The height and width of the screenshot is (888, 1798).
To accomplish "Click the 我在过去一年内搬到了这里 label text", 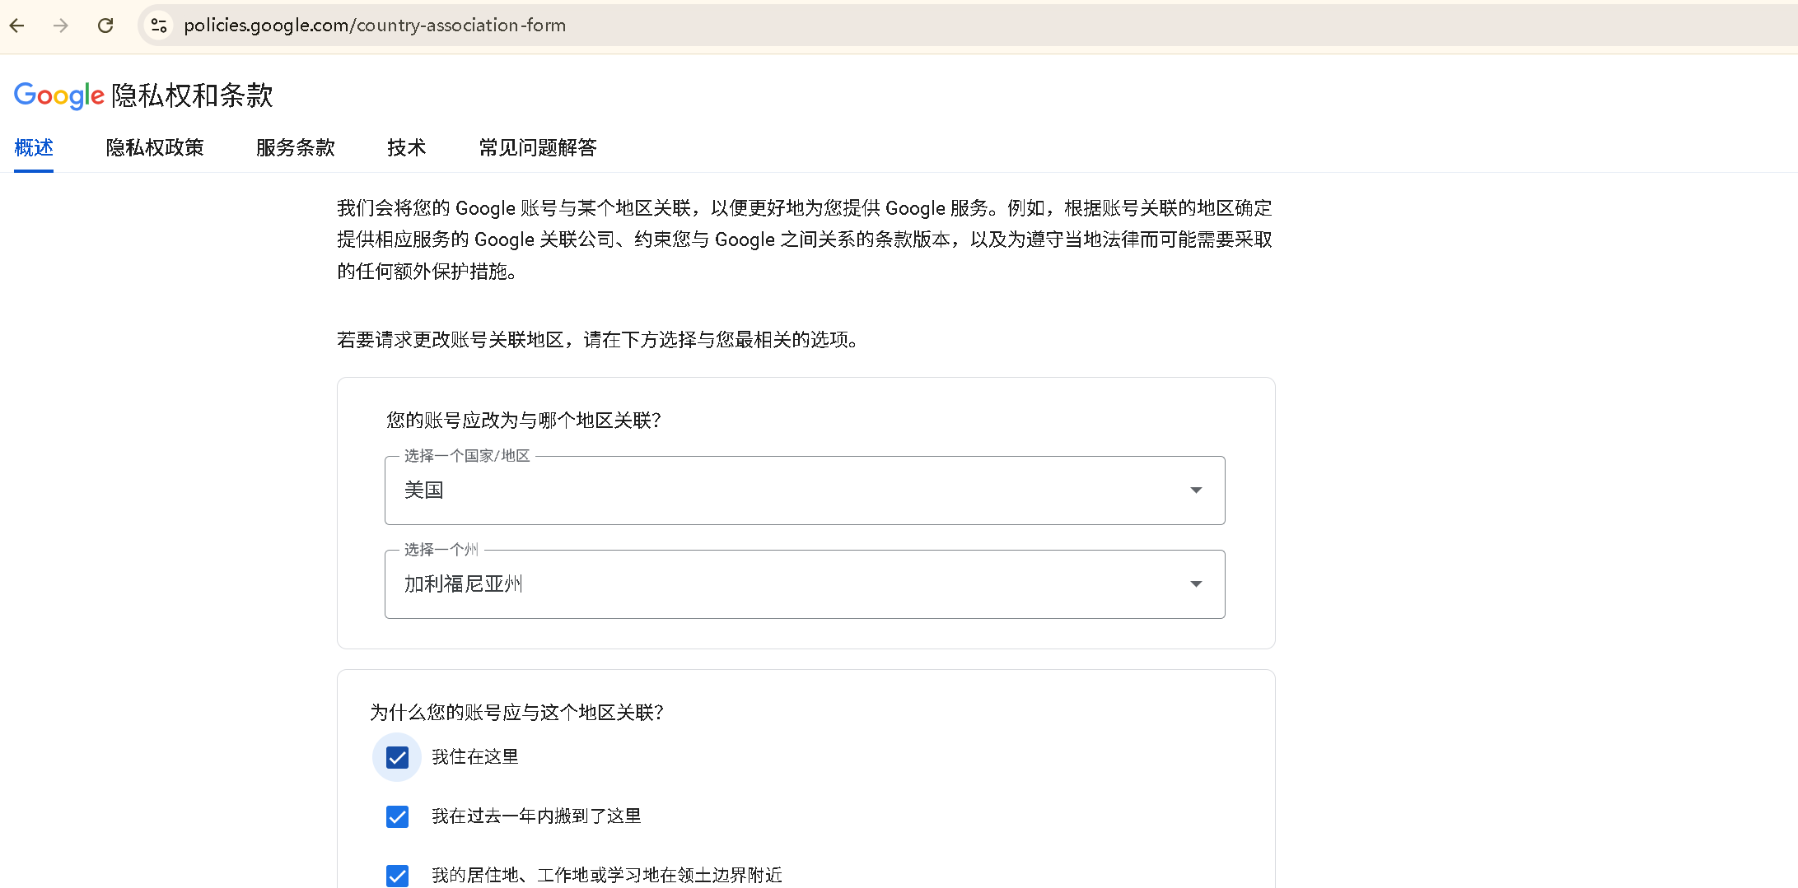I will pos(536,816).
